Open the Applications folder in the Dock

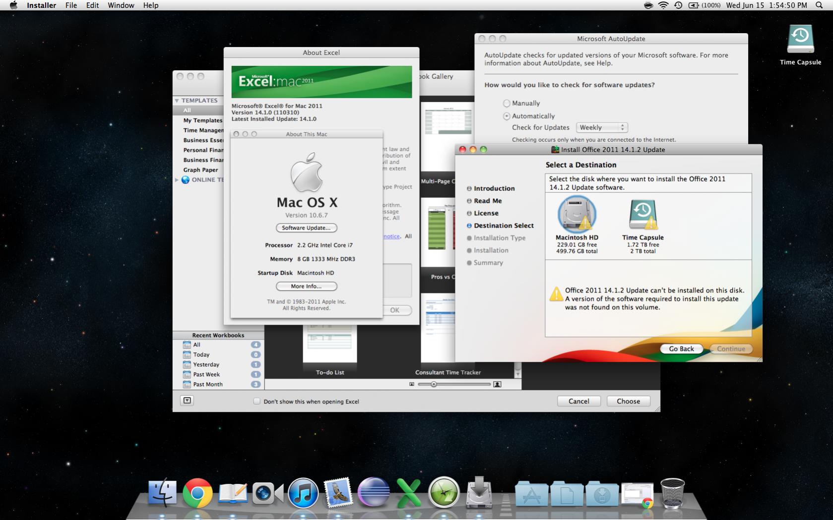[x=531, y=494]
